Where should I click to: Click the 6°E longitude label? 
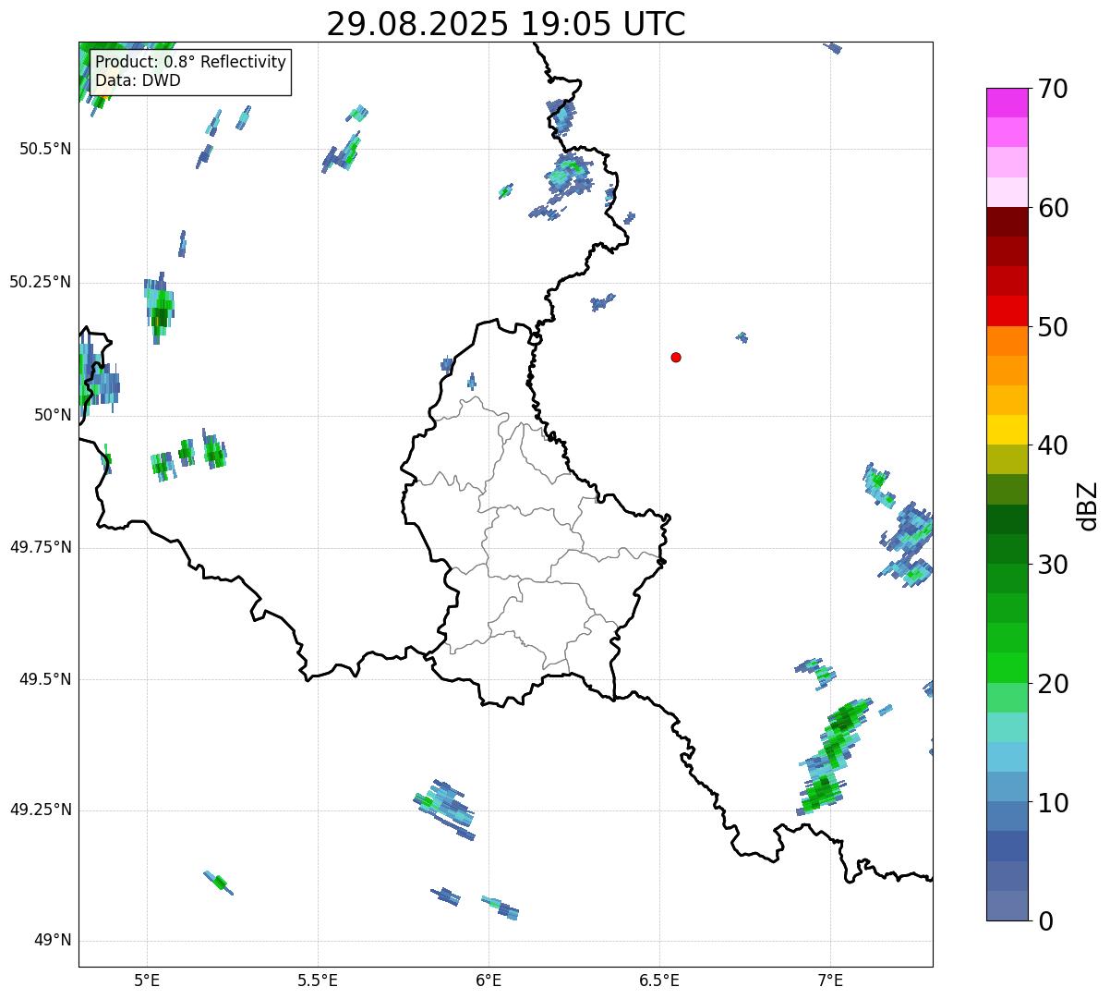[x=489, y=980]
